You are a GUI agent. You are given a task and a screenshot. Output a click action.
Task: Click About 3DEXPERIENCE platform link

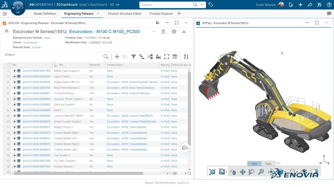[167, 183]
